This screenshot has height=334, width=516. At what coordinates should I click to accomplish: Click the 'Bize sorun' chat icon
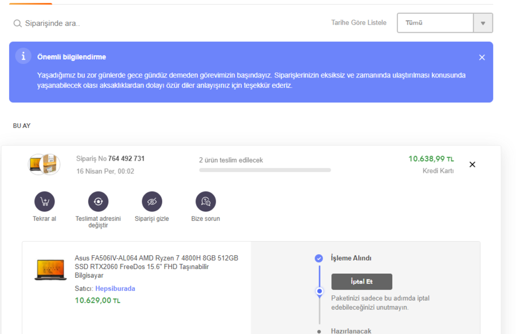pyautogui.click(x=206, y=201)
